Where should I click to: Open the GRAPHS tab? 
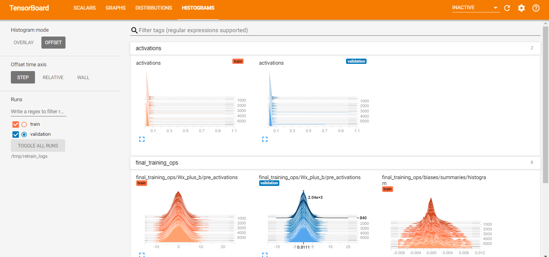pos(115,8)
